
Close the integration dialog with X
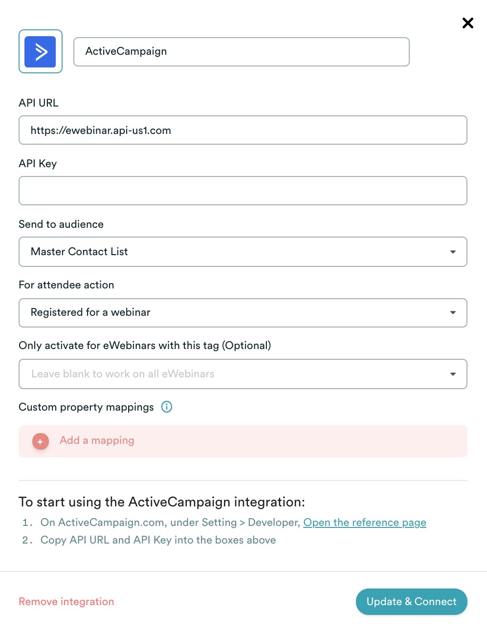click(467, 23)
